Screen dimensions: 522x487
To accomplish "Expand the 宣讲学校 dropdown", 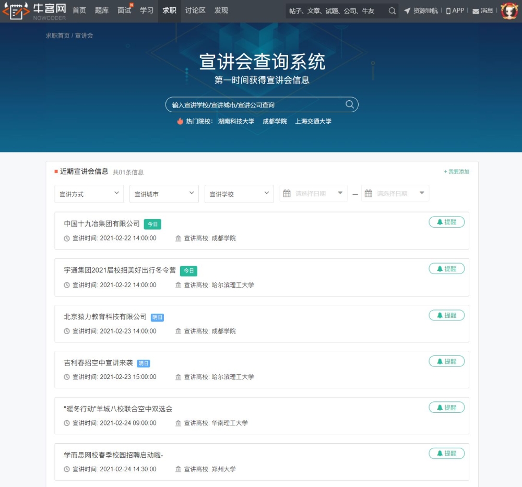I will pos(239,194).
